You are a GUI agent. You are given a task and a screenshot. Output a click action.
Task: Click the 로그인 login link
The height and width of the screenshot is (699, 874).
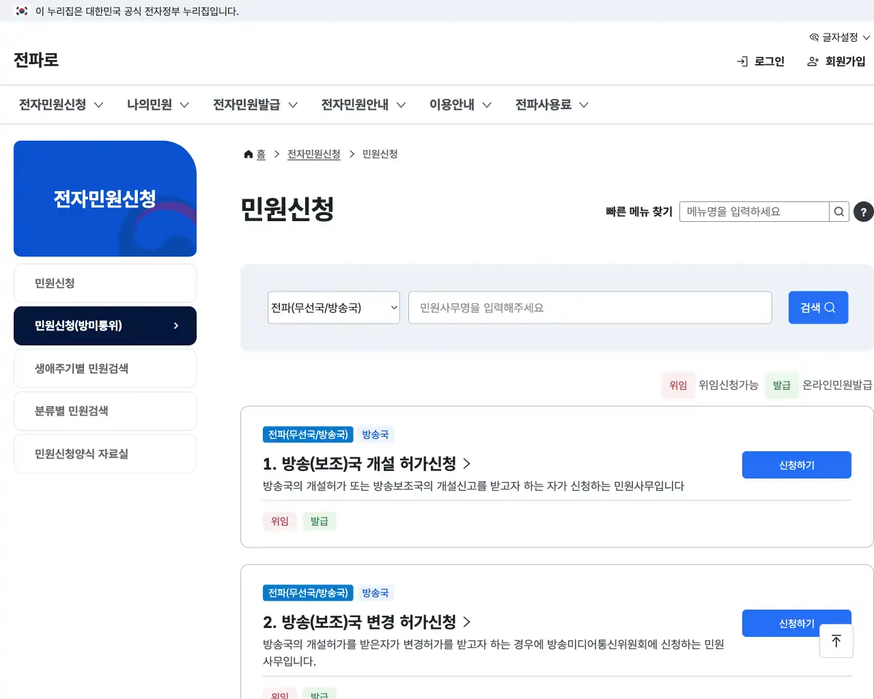(x=761, y=61)
